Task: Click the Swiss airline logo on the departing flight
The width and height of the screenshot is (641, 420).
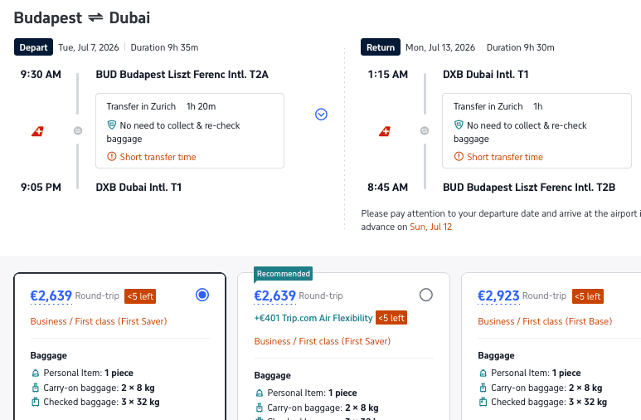Action: pyautogui.click(x=37, y=131)
